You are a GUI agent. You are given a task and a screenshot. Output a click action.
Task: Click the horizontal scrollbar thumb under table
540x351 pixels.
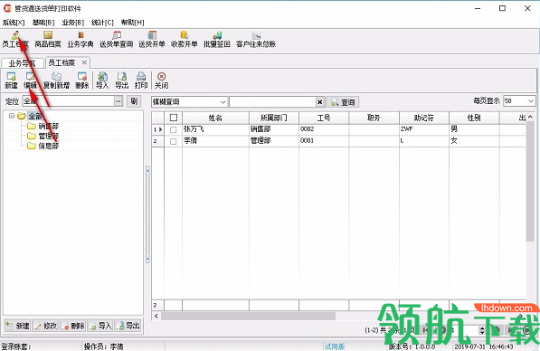pyautogui.click(x=248, y=316)
